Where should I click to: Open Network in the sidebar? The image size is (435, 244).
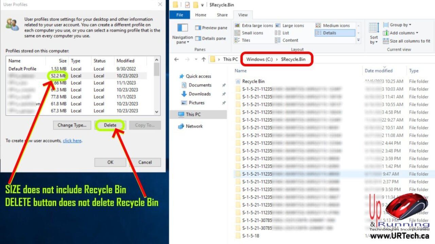click(194, 126)
